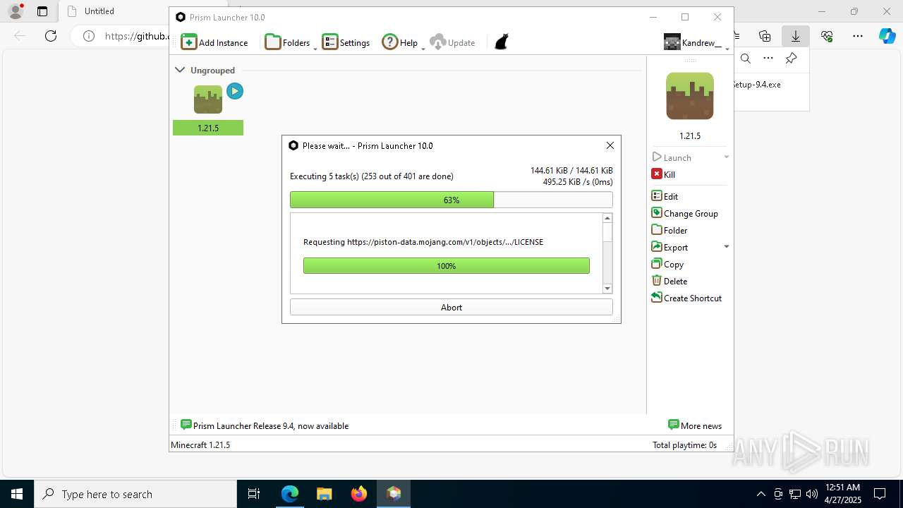
Task: Click the Executing 5 task(s) status text
Action: click(372, 176)
